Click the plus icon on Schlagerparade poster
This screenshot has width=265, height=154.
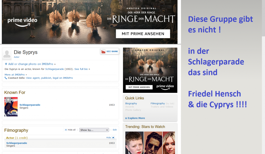point(8,100)
